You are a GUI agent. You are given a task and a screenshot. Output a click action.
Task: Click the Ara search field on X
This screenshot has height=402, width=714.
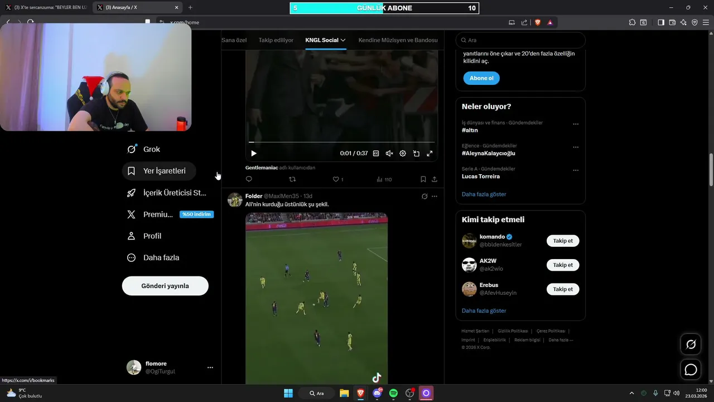[520, 40]
